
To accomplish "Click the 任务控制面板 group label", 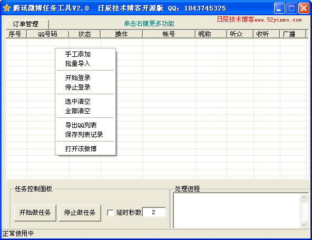I will click(33, 189).
